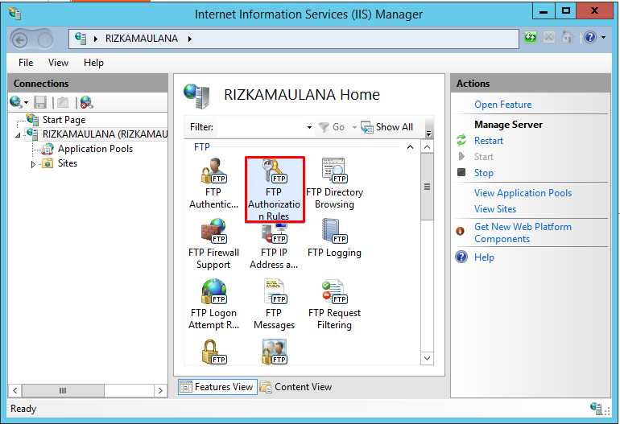
Task: Open the FTP Authentication feature icon
Action: (x=213, y=183)
